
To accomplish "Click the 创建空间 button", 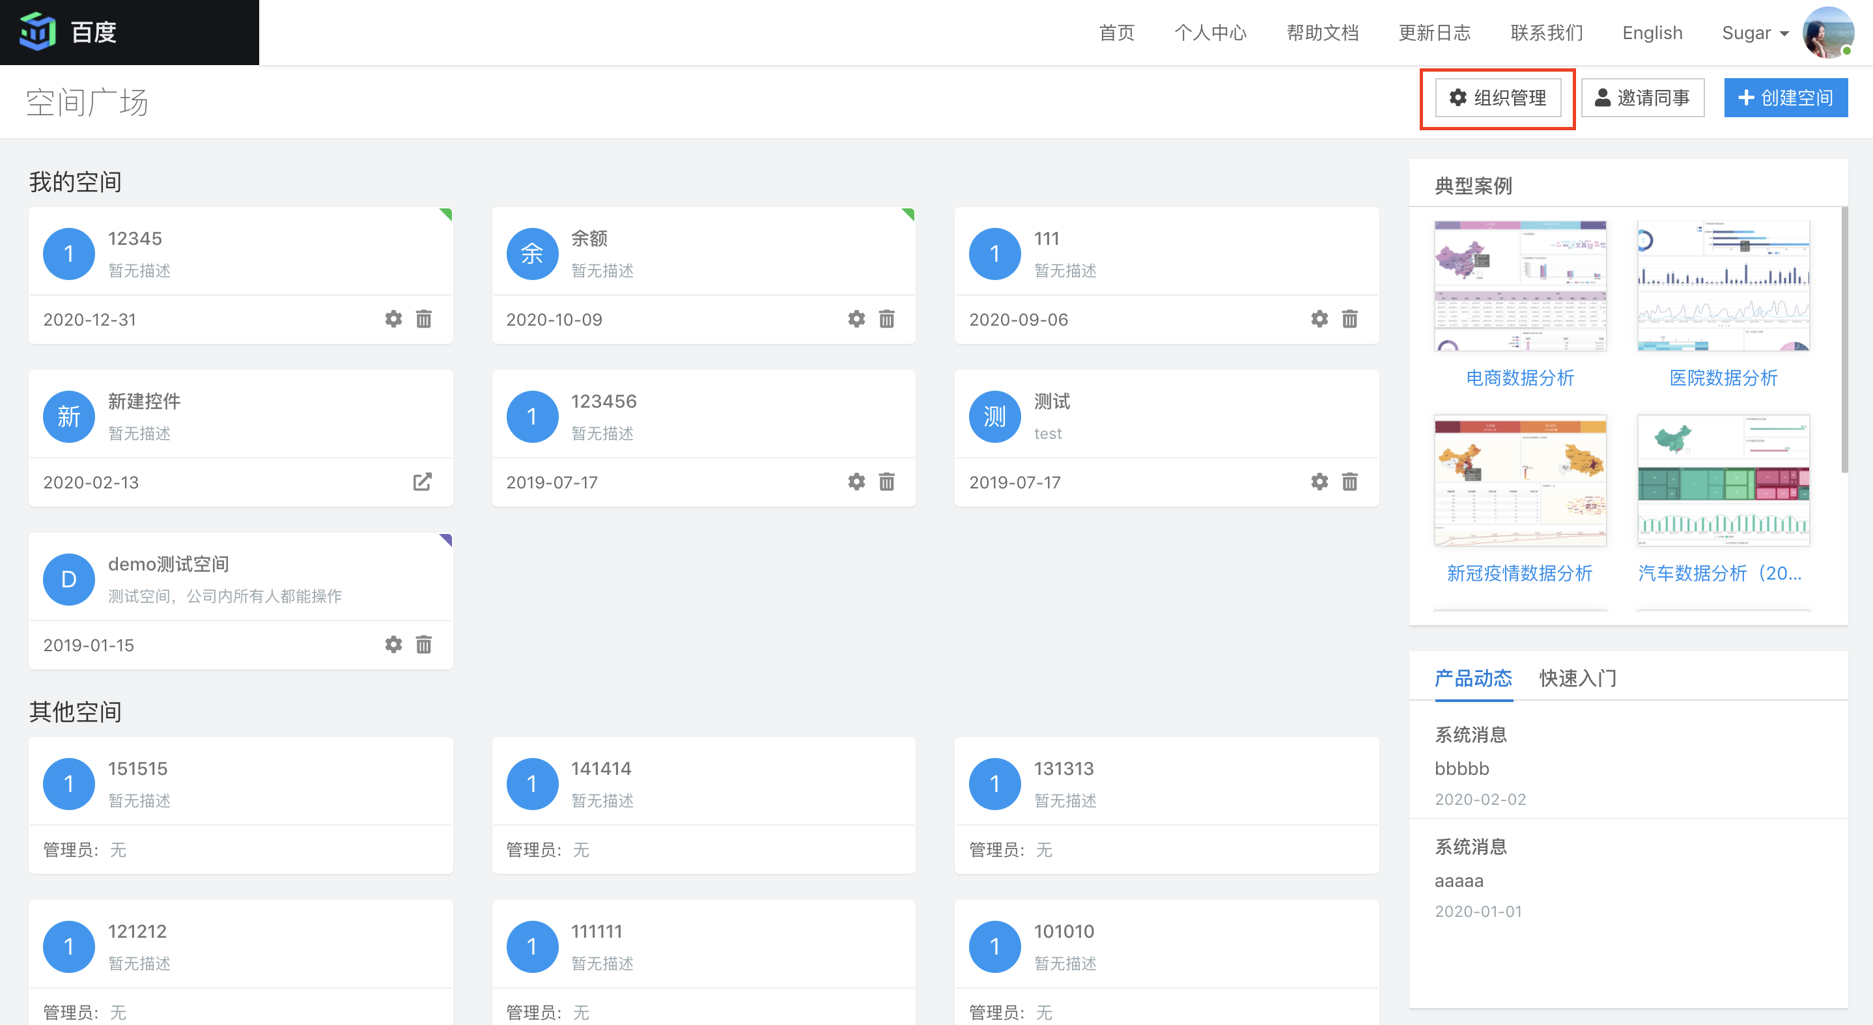I will click(x=1786, y=98).
